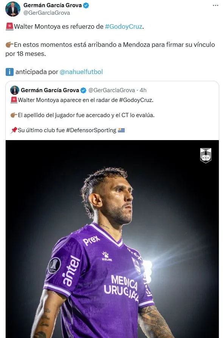Click the quoted tweet's @GerGarciaGrova handle
The width and height of the screenshot is (223, 338).
(x=112, y=90)
